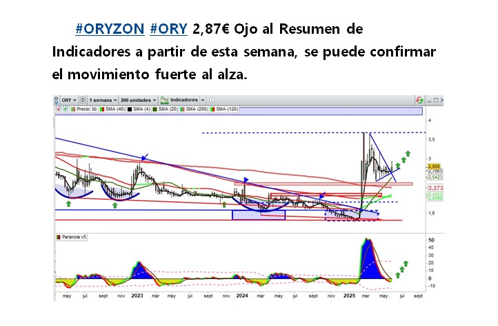Open the #ORY hashtag link

pyautogui.click(x=168, y=29)
